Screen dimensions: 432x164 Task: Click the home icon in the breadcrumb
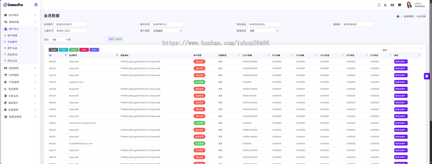(x=398, y=17)
